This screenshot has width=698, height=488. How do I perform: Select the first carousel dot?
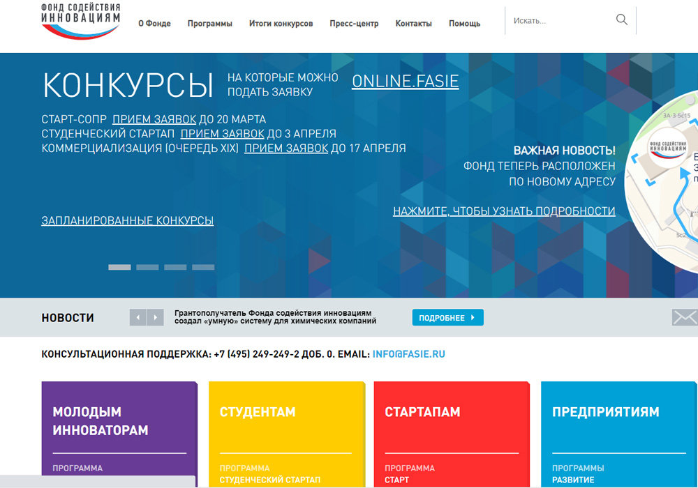coord(119,267)
